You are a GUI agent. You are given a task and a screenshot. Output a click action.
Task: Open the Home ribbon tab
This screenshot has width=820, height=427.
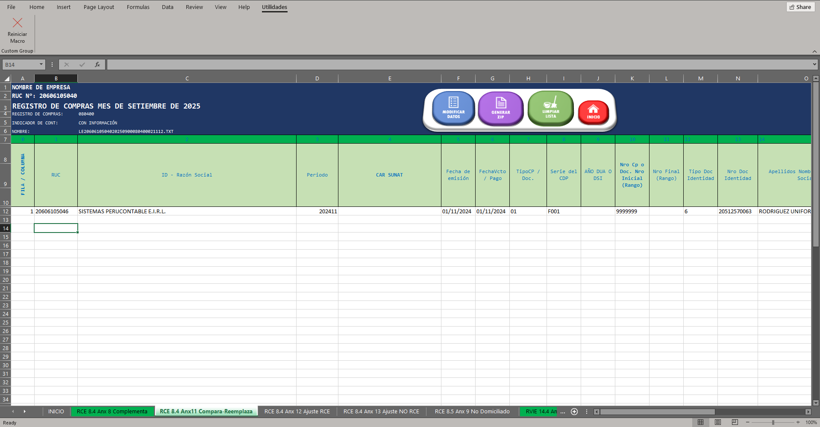37,7
